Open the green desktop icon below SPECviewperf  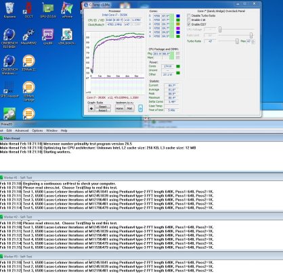tap(9, 114)
